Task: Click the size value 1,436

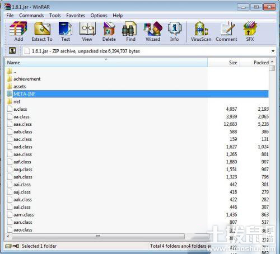Action: pyautogui.click(x=231, y=215)
